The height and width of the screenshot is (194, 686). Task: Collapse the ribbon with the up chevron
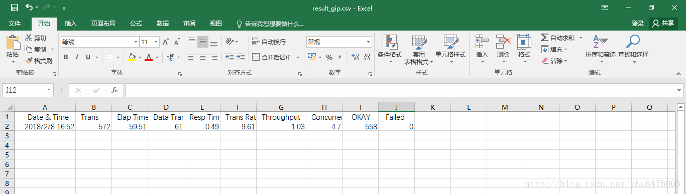pyautogui.click(x=678, y=73)
